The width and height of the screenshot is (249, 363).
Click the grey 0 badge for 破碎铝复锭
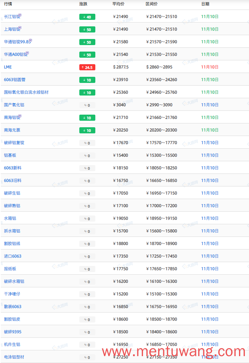coord(87,143)
